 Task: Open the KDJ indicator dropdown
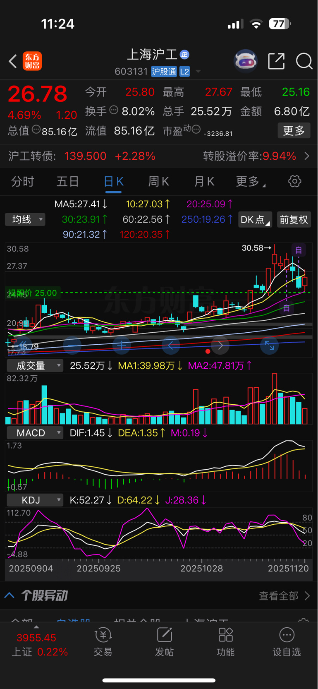35,500
